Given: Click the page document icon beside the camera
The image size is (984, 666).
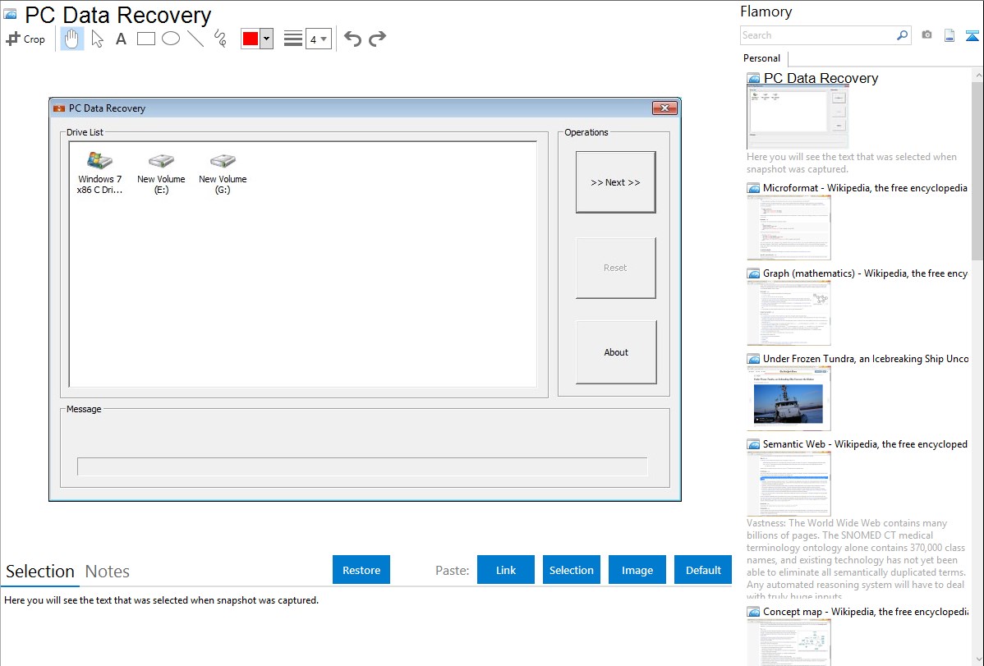Looking at the screenshot, I should (950, 35).
